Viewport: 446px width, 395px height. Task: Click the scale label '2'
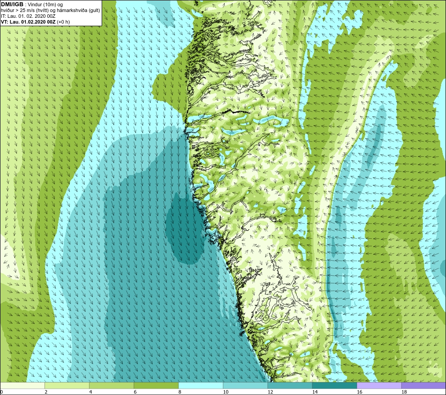[x=46, y=392]
